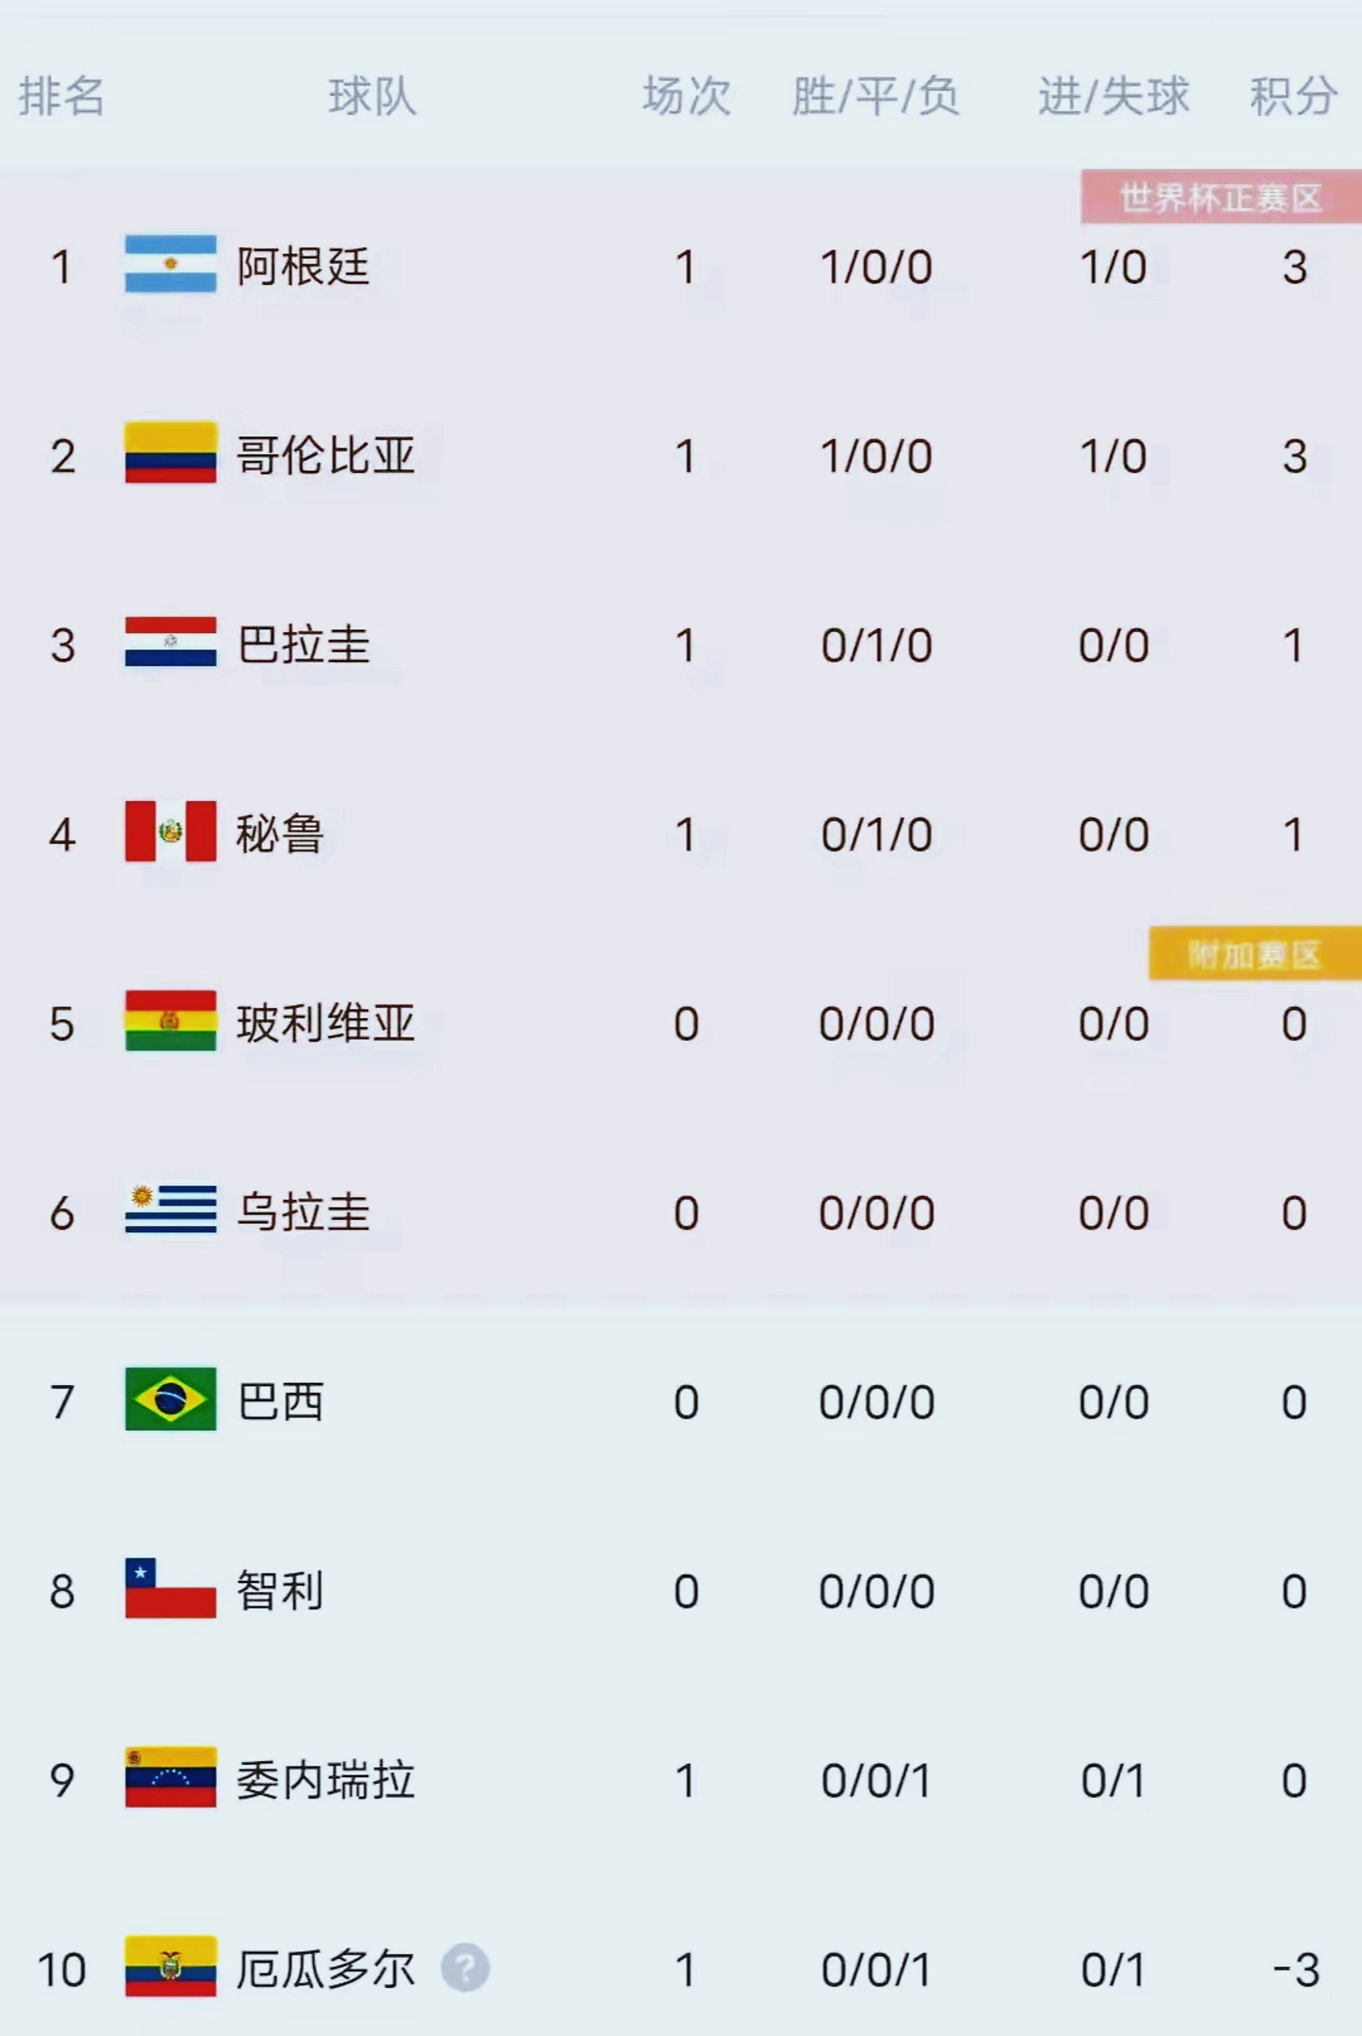Click the Bolivia flag icon
Screen dimensions: 1362x2036
tap(170, 1020)
